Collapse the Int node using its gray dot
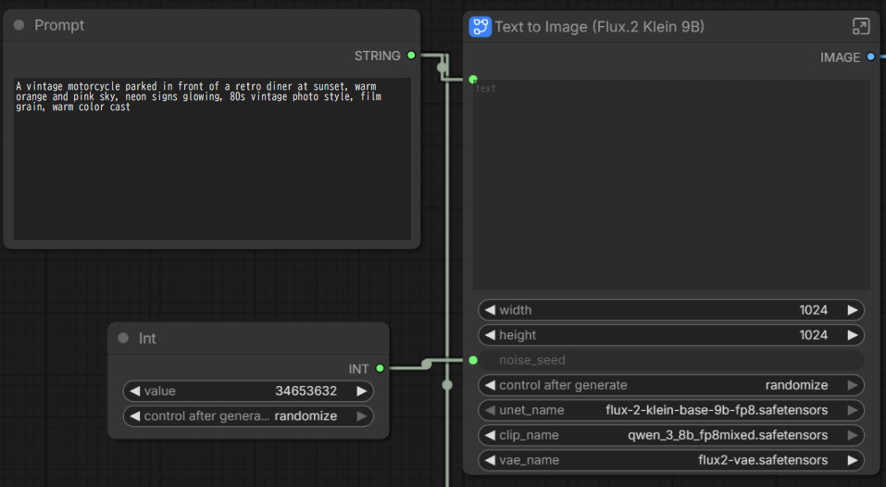This screenshot has width=886, height=487. 123,338
